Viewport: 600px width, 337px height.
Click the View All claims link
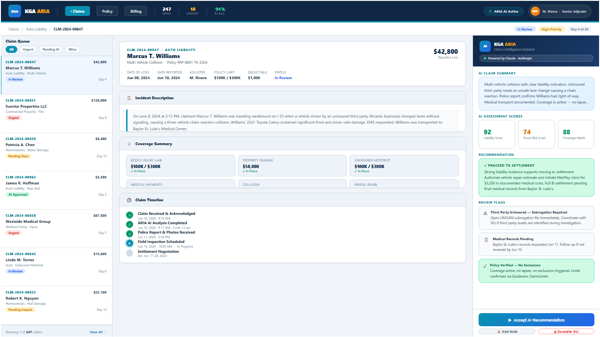[98, 332]
